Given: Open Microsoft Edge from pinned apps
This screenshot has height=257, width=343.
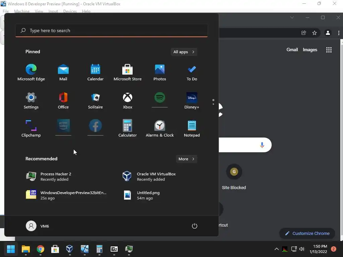Looking at the screenshot, I should click(x=31, y=72).
